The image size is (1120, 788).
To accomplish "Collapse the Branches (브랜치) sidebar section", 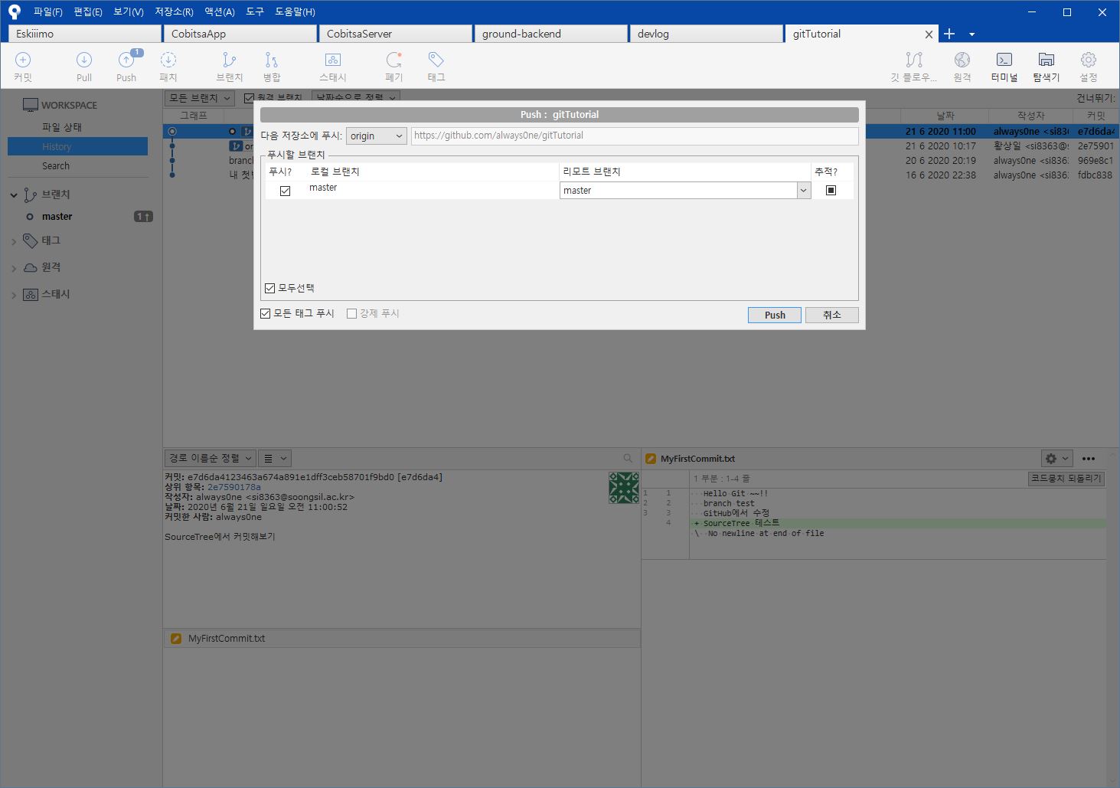I will point(14,195).
